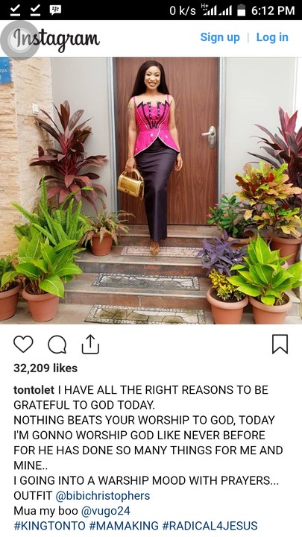
Task: Click the Sign up link
Action: pos(220,37)
